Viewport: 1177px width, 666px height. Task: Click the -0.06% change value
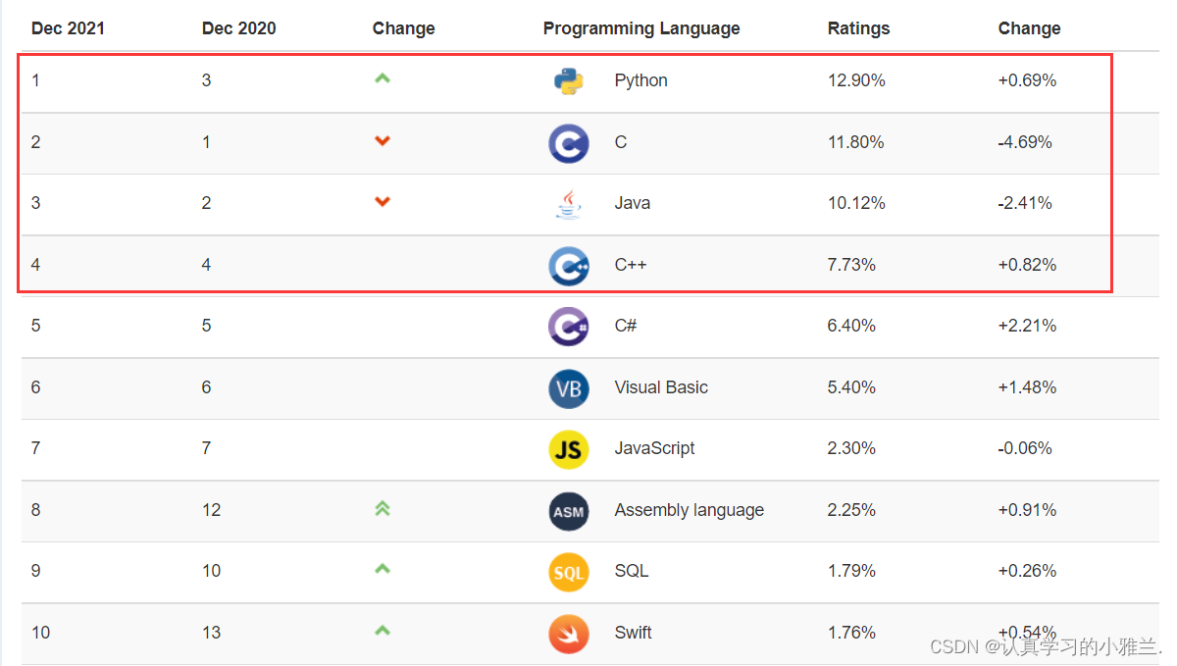tap(1025, 448)
